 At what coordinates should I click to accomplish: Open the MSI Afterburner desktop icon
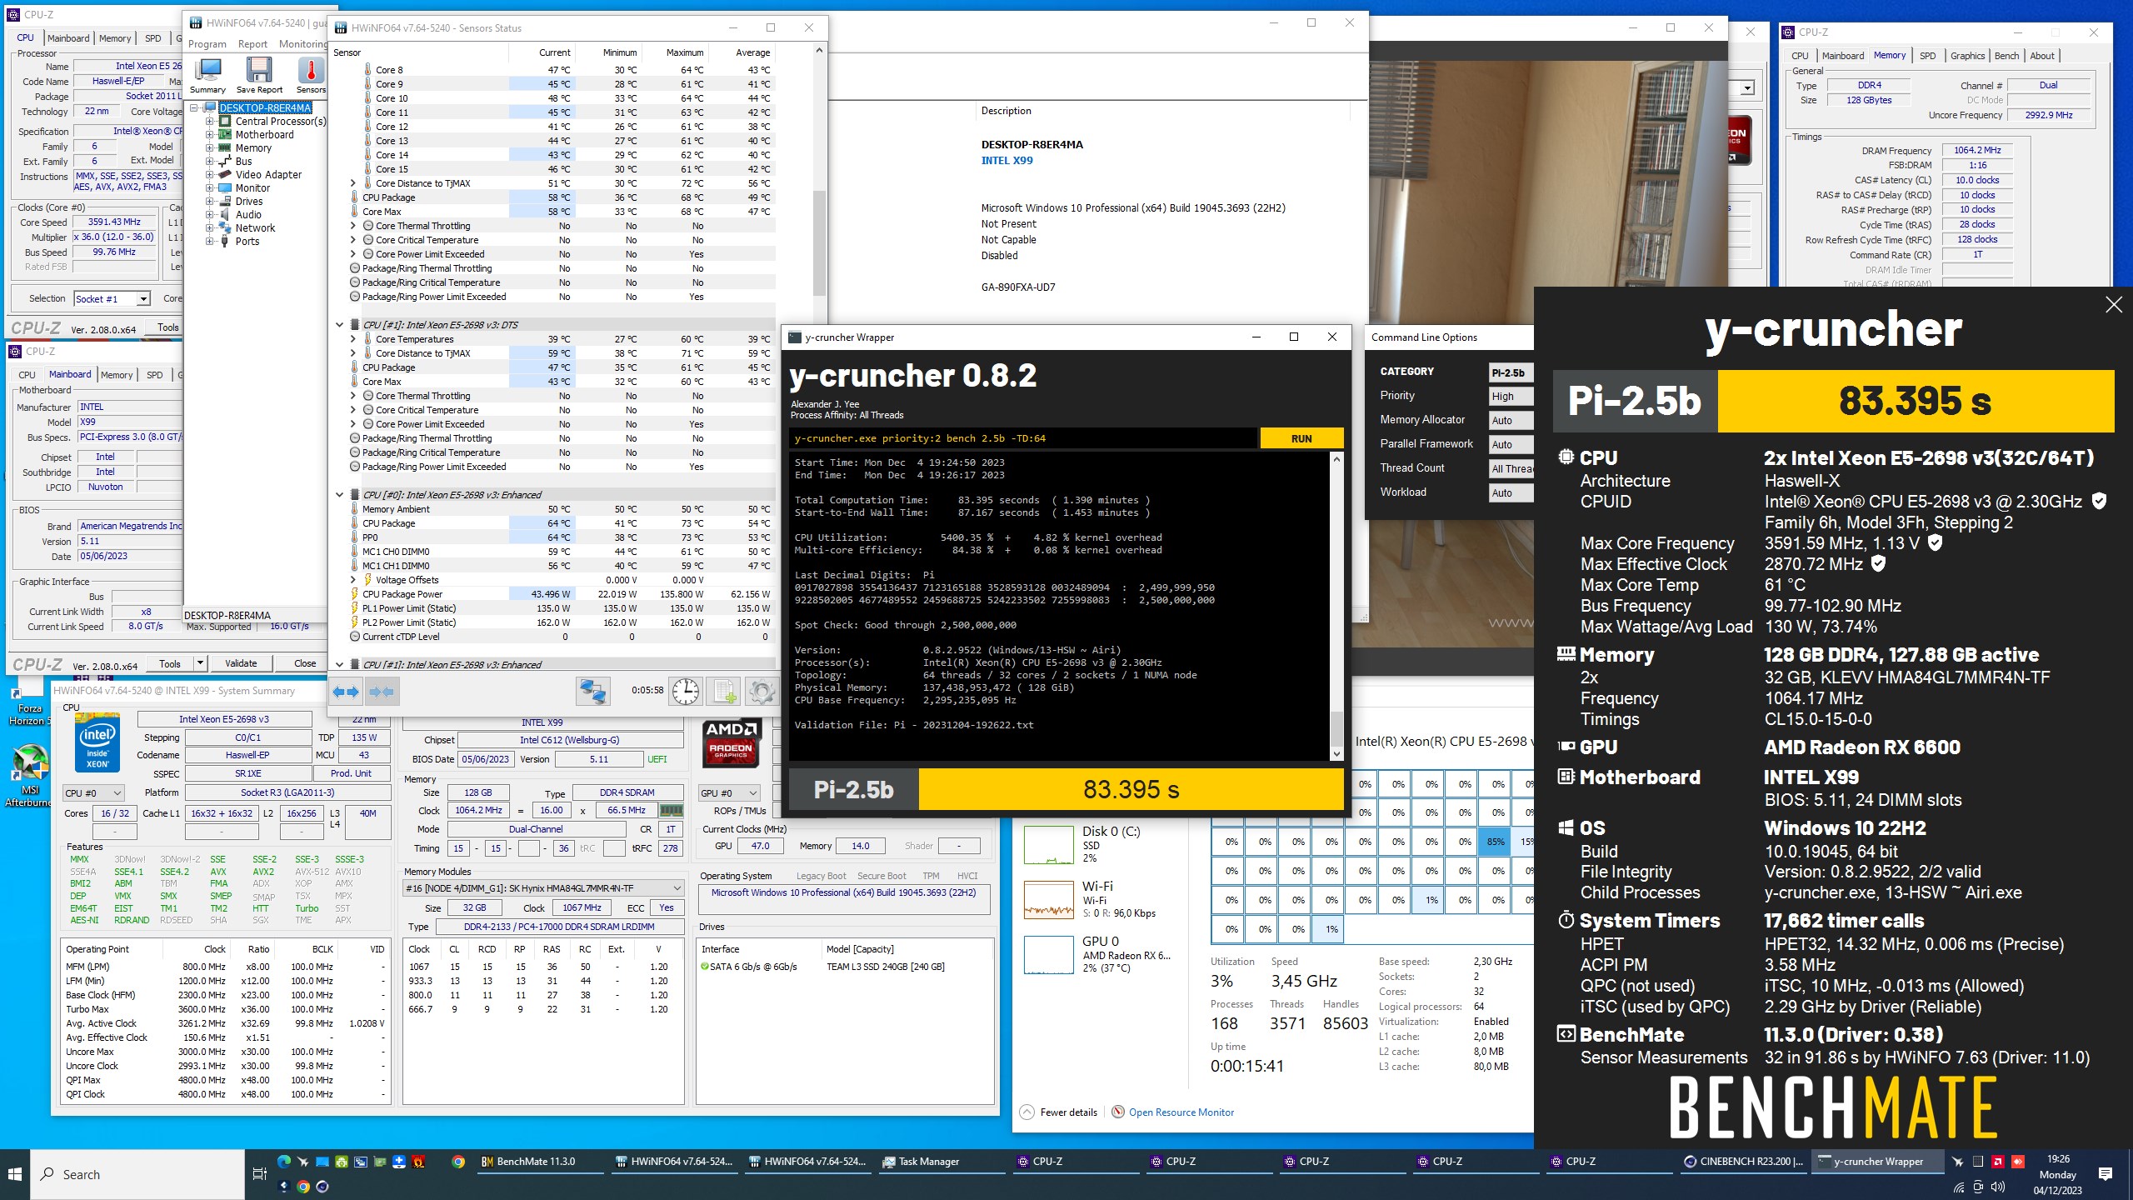point(29,775)
